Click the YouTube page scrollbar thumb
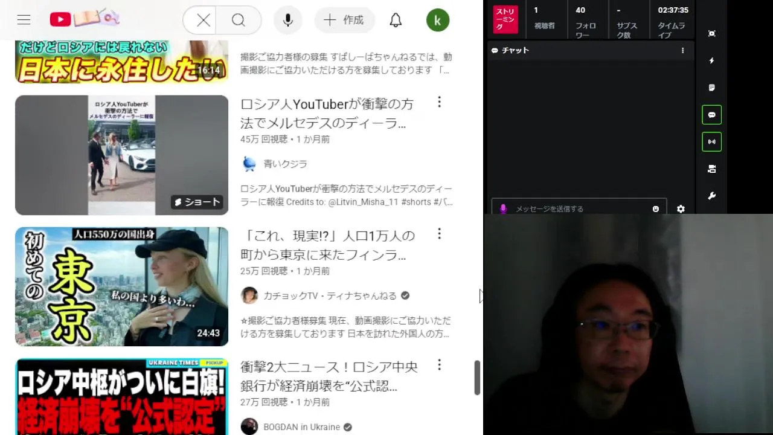773x435 pixels. point(477,378)
